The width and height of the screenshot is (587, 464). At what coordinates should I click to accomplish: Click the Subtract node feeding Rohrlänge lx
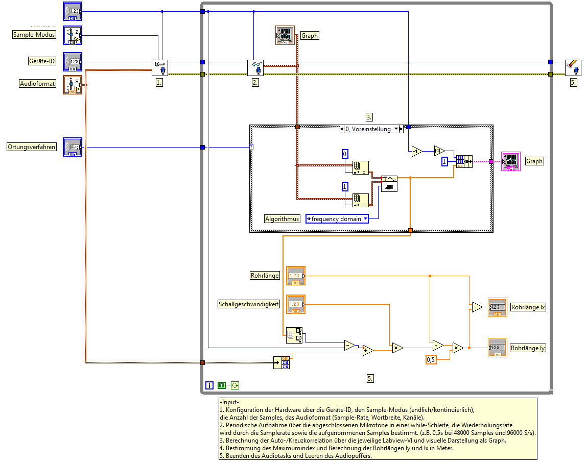[477, 307]
